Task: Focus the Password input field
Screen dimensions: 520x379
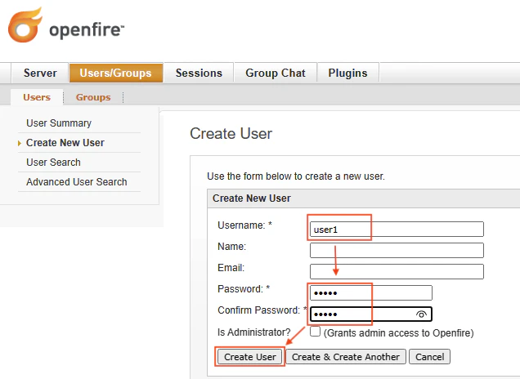Action: pyautogui.click(x=370, y=293)
